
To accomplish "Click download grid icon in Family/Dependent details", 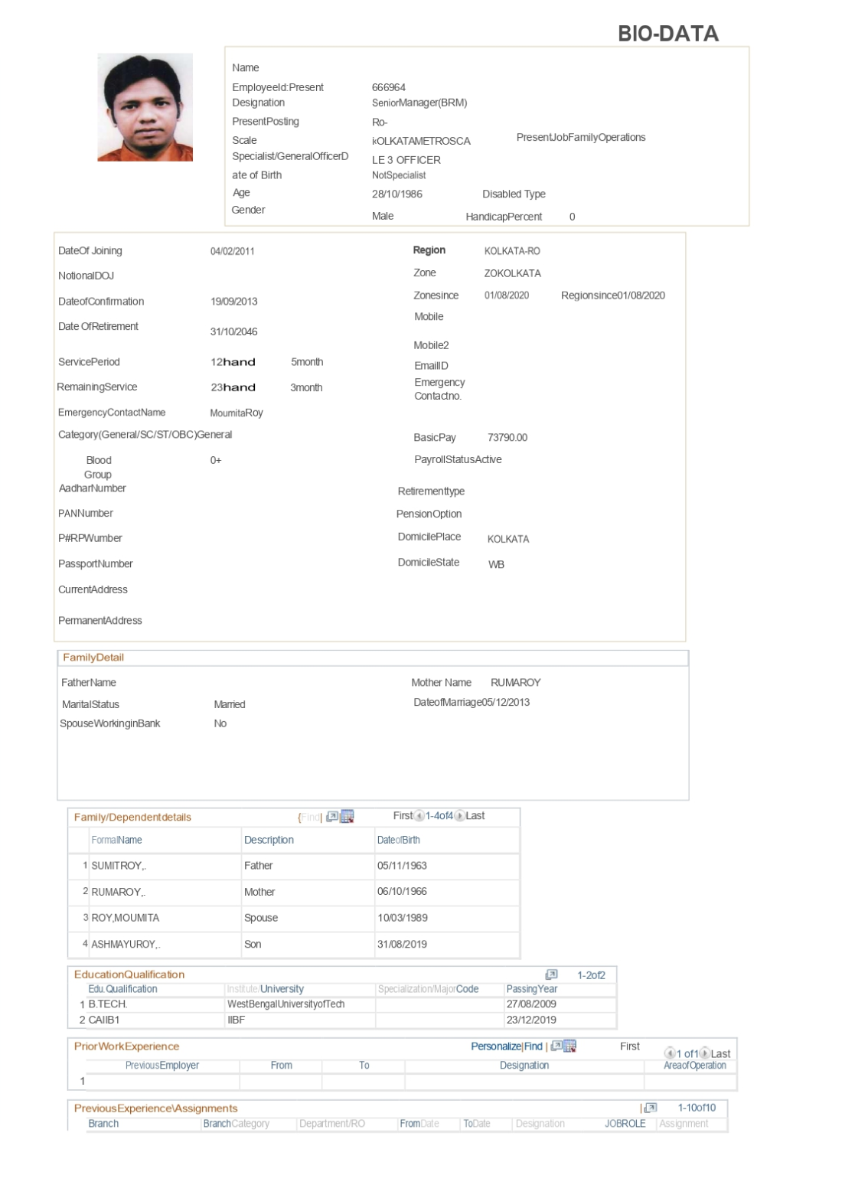I will (347, 817).
